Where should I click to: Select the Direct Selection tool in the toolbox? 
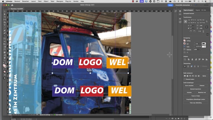tap(5, 14)
